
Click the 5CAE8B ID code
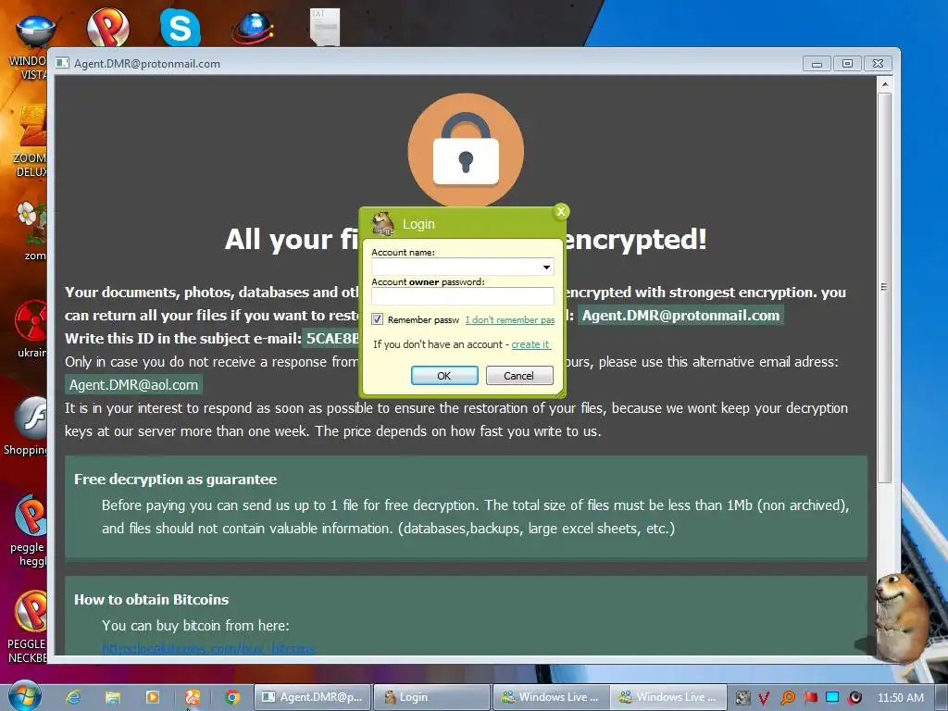tap(331, 338)
